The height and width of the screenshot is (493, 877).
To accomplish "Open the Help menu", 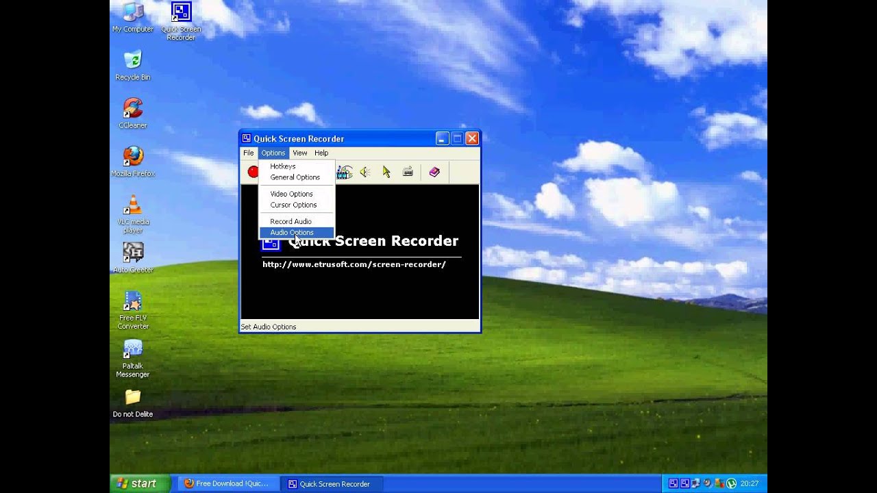I will pos(321,153).
